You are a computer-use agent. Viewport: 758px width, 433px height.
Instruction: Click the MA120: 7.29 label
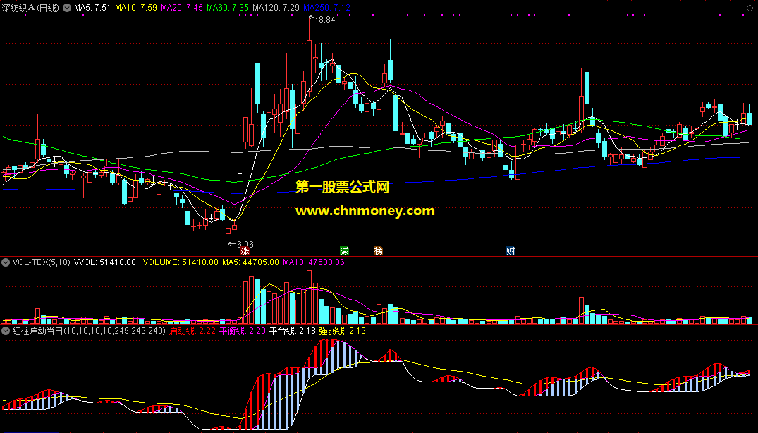click(276, 8)
